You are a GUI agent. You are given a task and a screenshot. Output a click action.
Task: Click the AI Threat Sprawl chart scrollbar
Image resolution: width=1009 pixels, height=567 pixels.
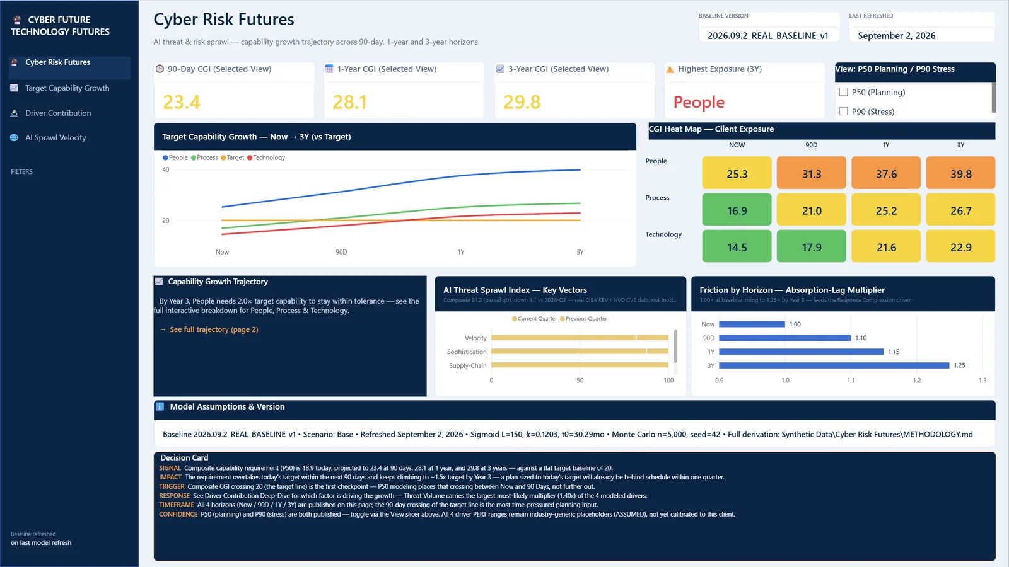point(675,346)
